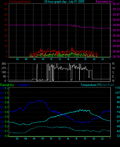Click the 'Windspeed (mph)' axis title
Image resolution: width=120 pixels, height=147 pixels.
pyautogui.click(x=20, y=2)
